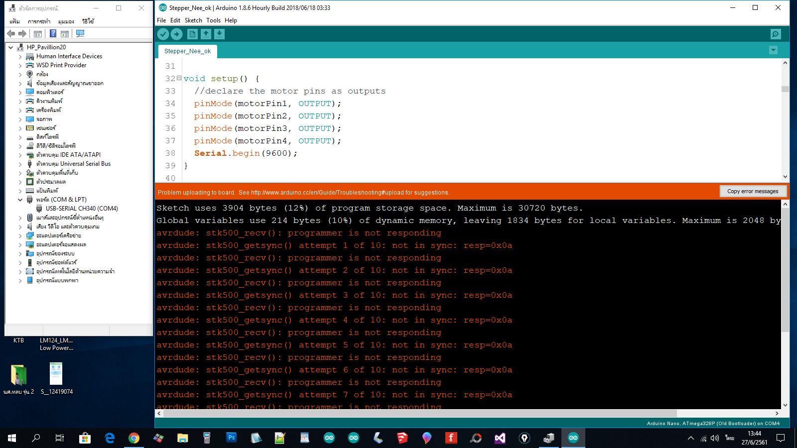Click the editor scroll-up arrow
The image size is (797, 448).
tap(785, 63)
